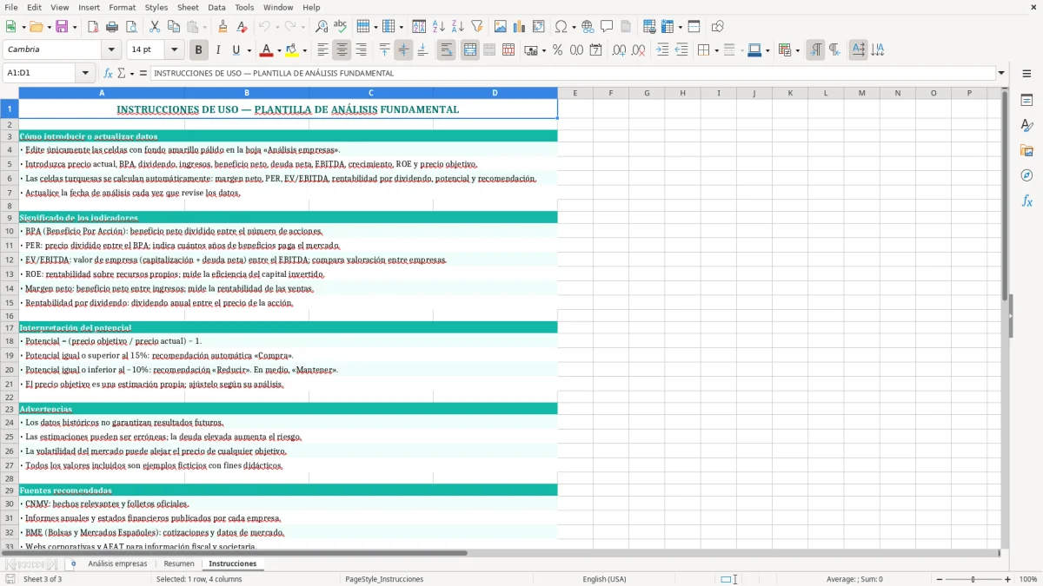Viewport: 1043px width, 586px height.
Task: Cut the selection with scissors icon
Action: pyautogui.click(x=155, y=27)
